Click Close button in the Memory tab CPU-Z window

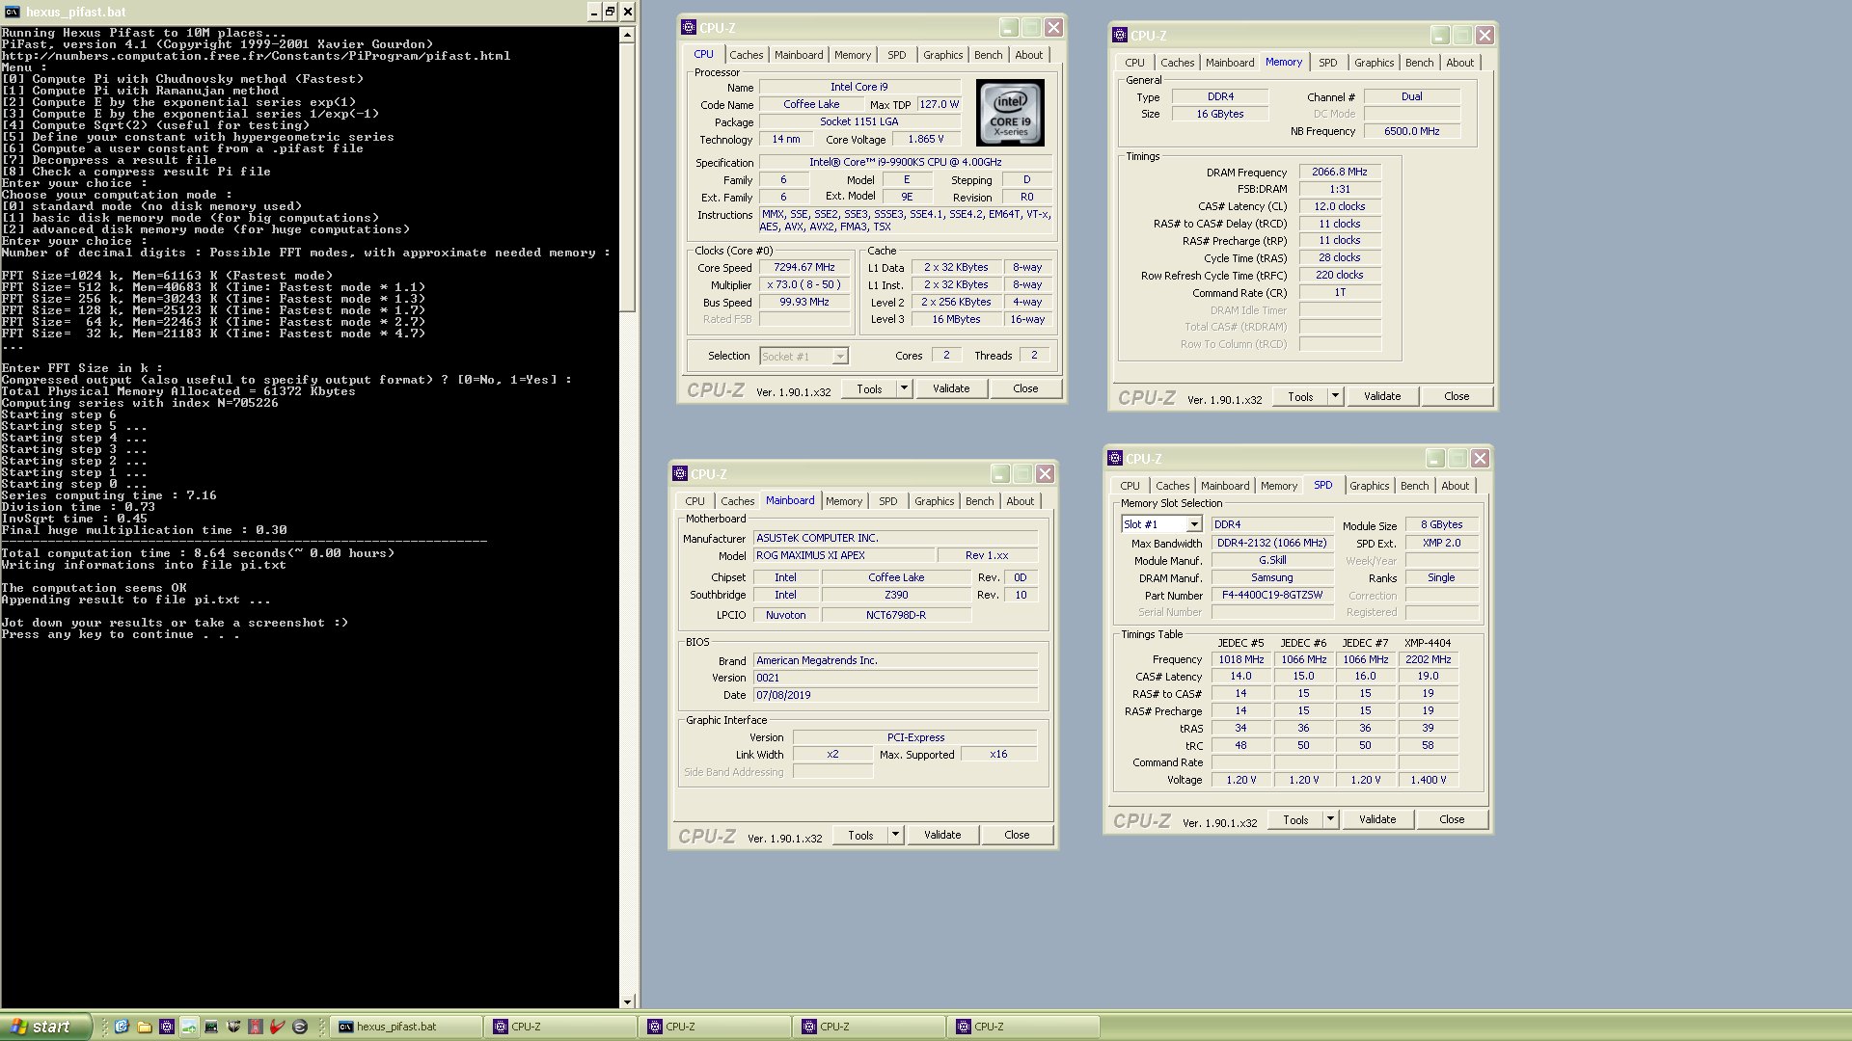click(1457, 396)
